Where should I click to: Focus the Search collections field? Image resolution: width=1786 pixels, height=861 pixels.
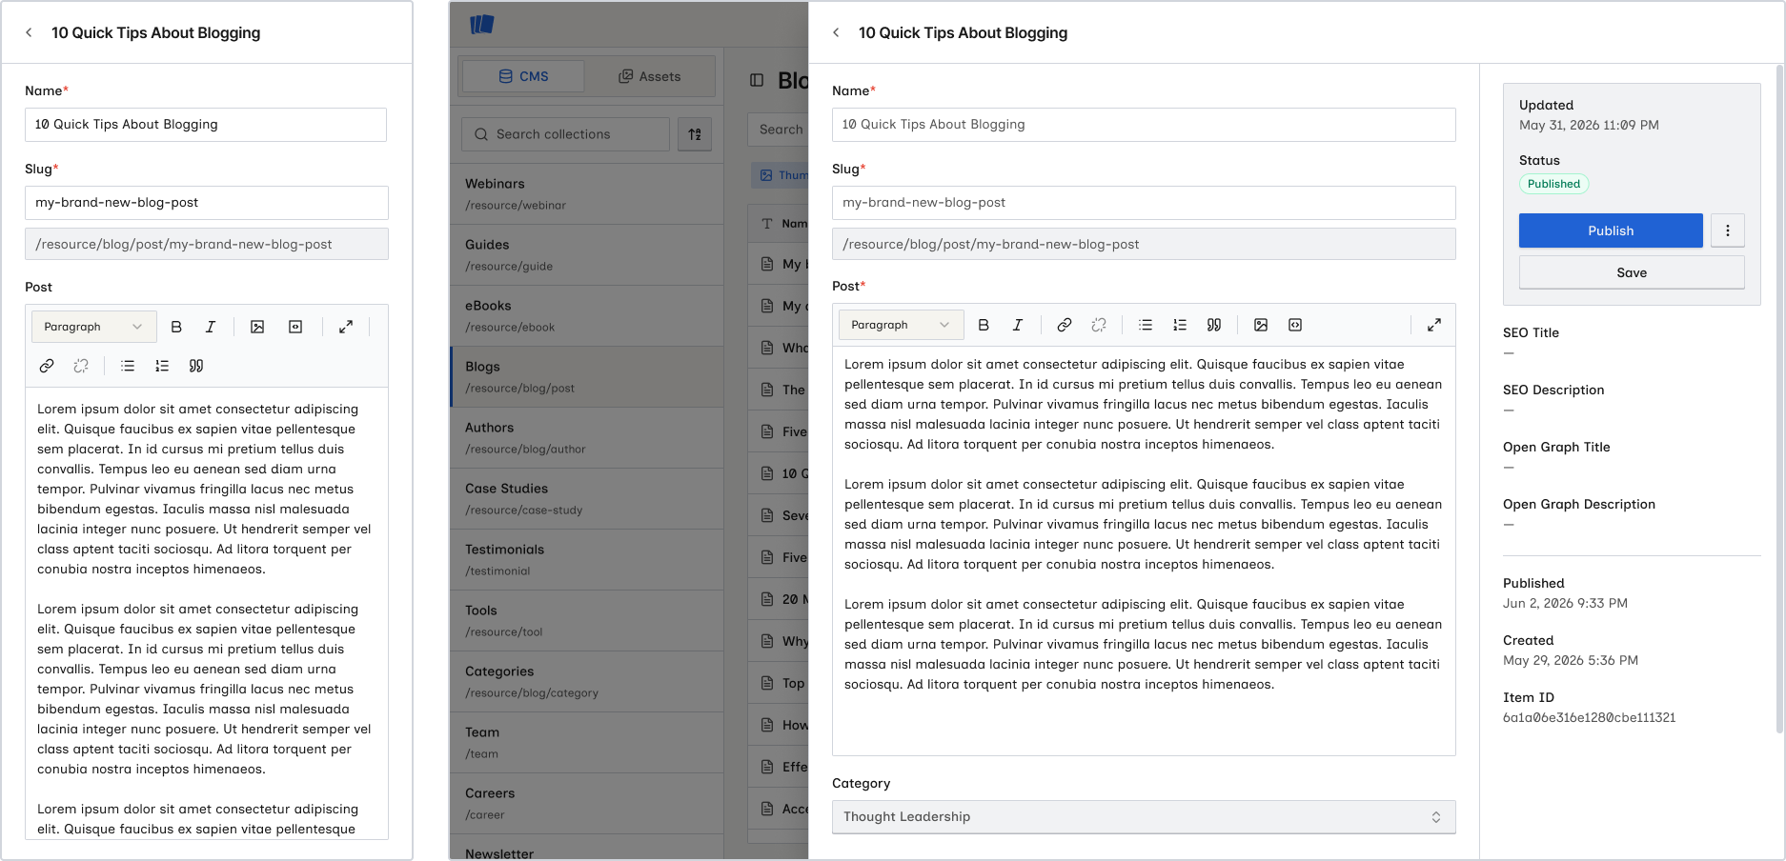[x=566, y=134]
